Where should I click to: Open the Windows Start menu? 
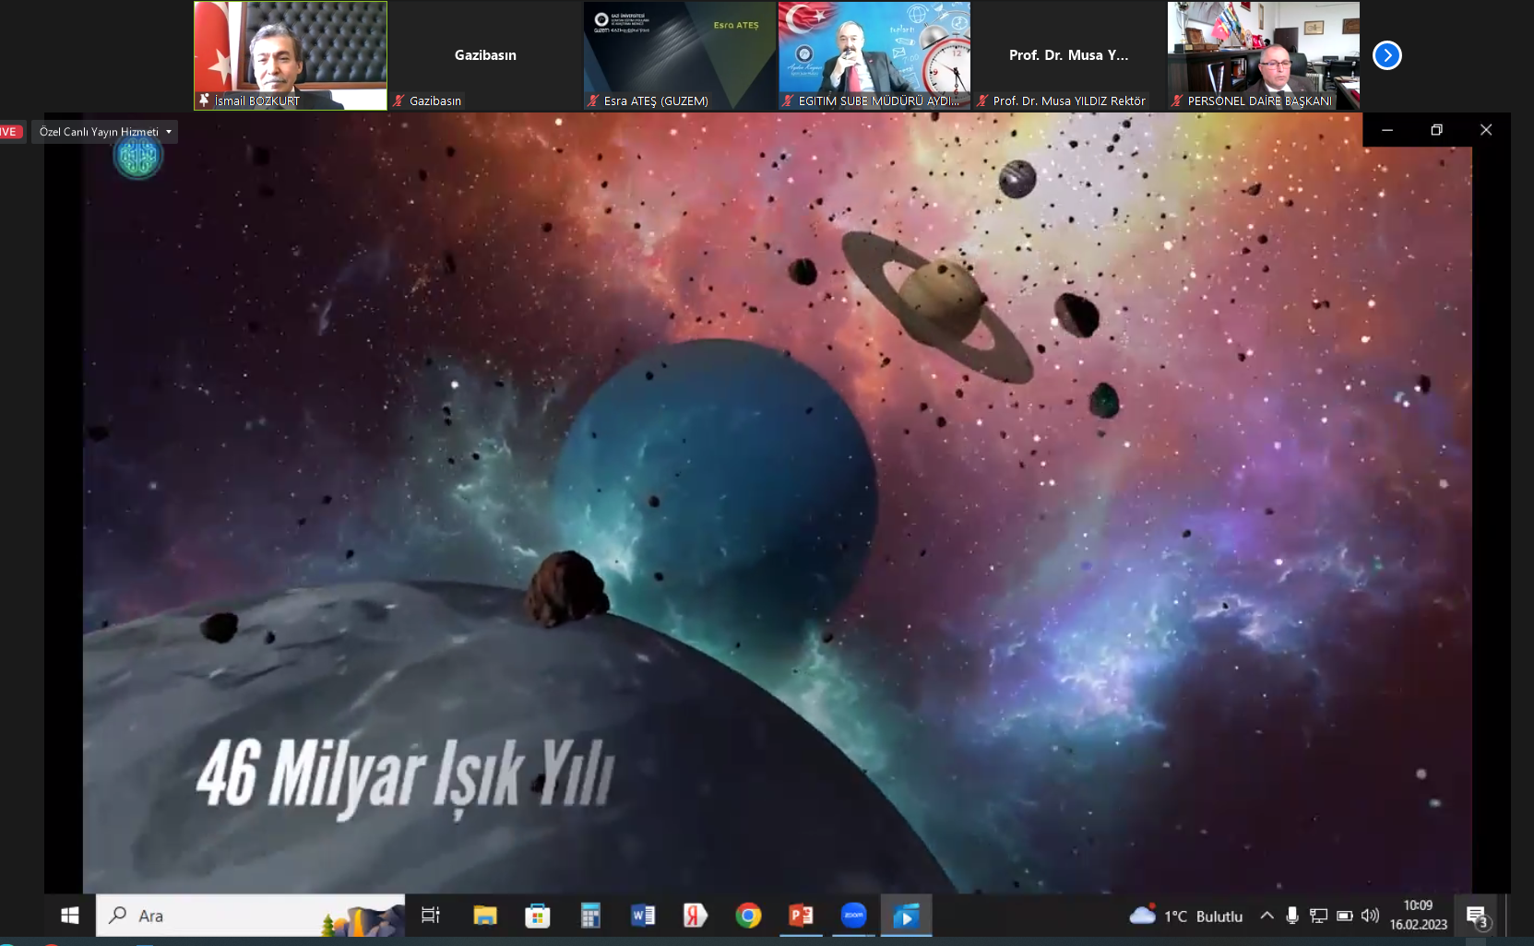(x=69, y=916)
